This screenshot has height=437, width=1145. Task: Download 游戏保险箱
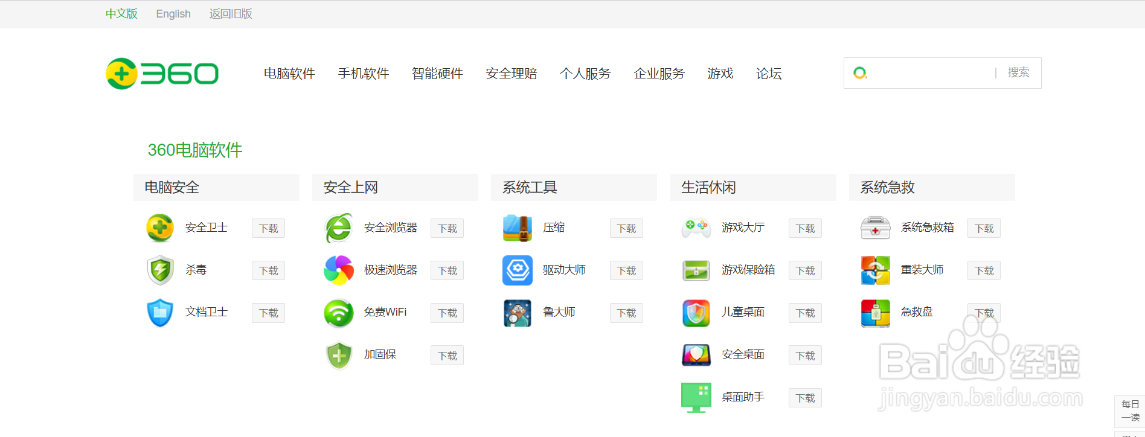(805, 270)
